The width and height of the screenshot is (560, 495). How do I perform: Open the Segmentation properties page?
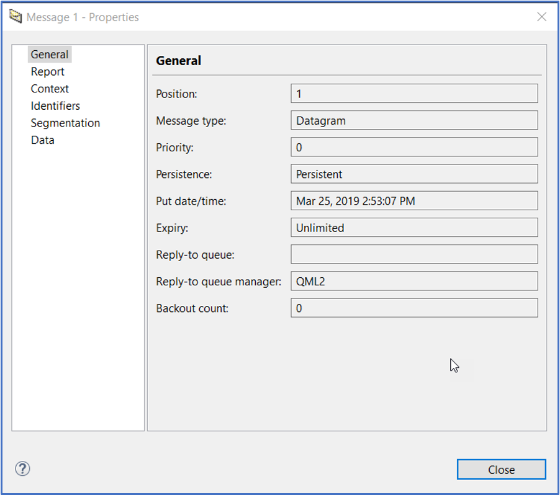65,123
